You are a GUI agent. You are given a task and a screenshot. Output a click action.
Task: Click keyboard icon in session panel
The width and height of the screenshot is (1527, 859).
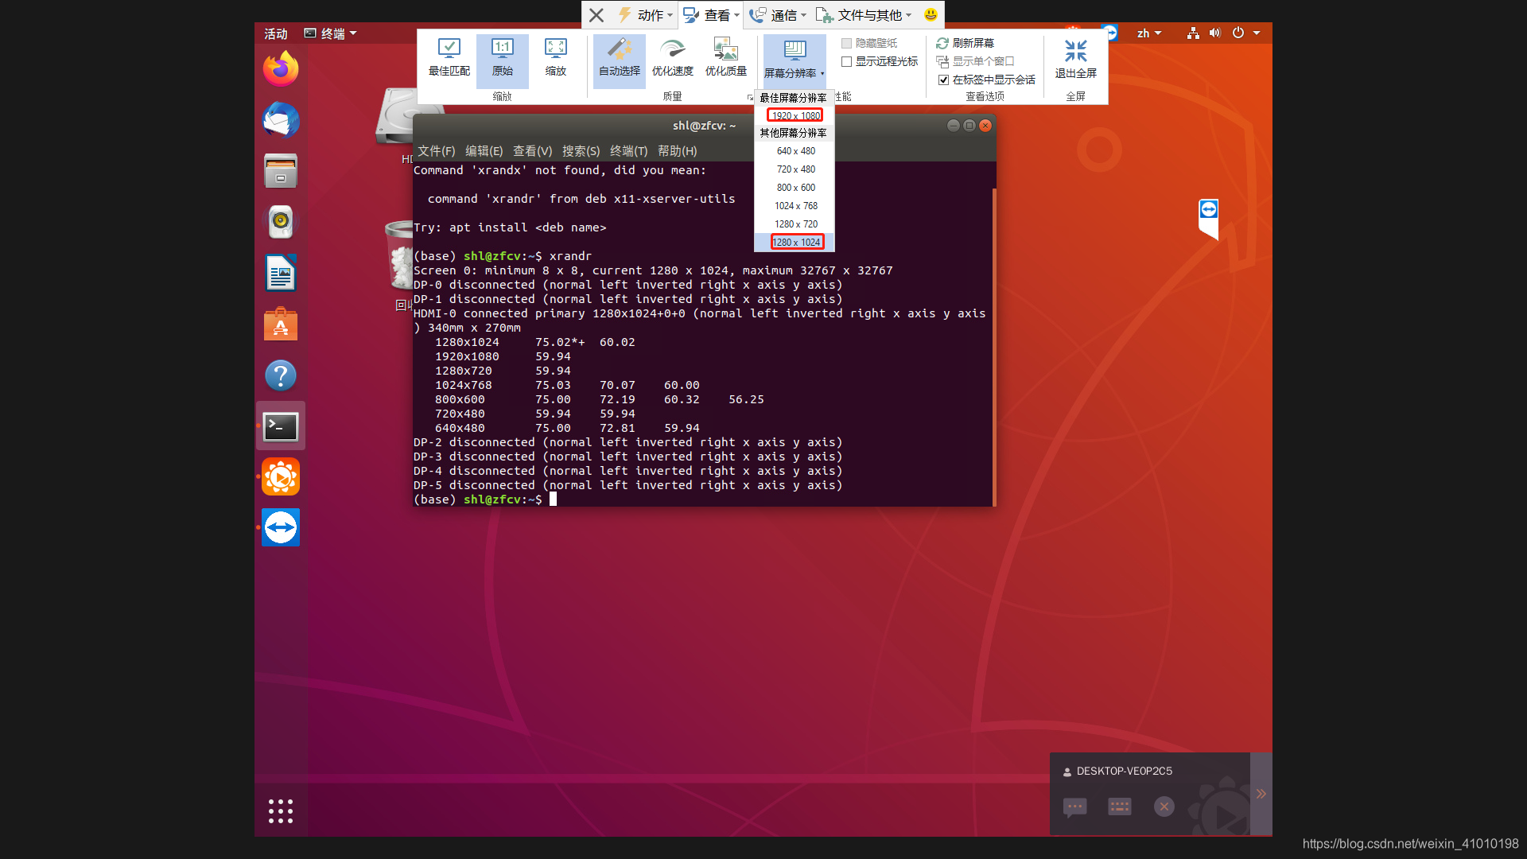click(1119, 807)
